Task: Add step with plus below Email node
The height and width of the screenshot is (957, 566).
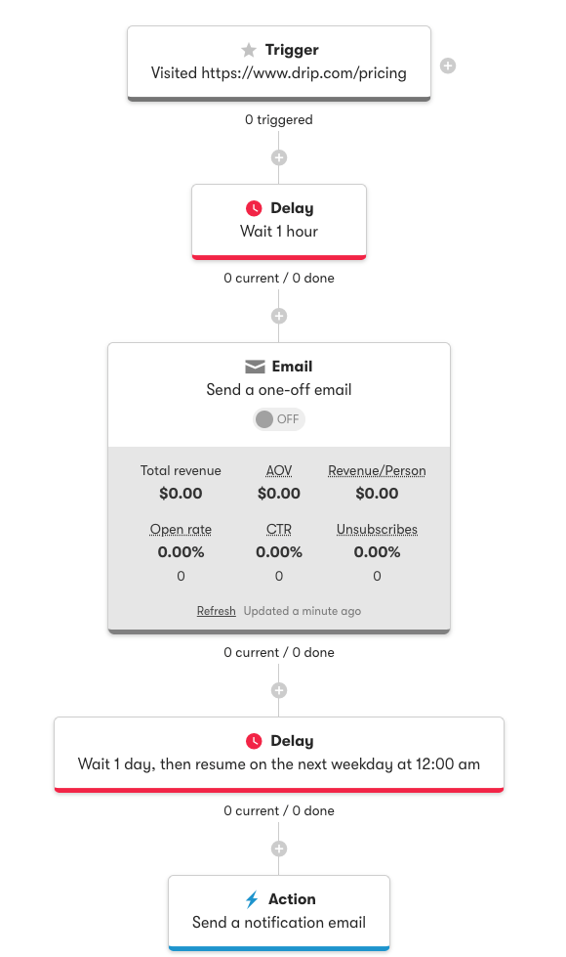Action: 279,690
